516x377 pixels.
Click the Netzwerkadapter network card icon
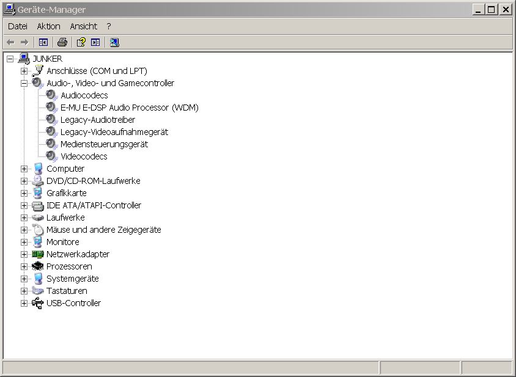38,254
